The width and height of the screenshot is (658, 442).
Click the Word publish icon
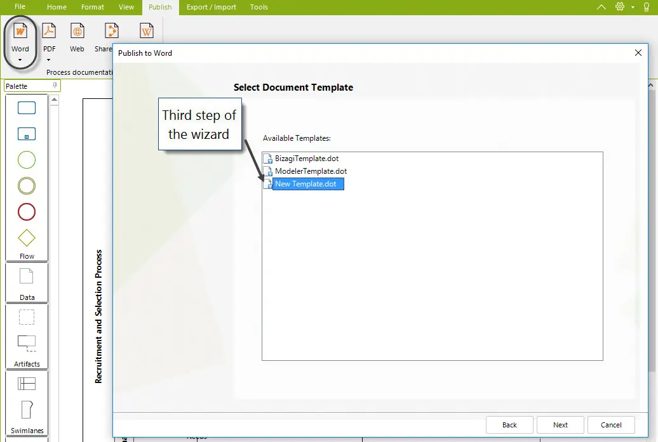click(20, 32)
